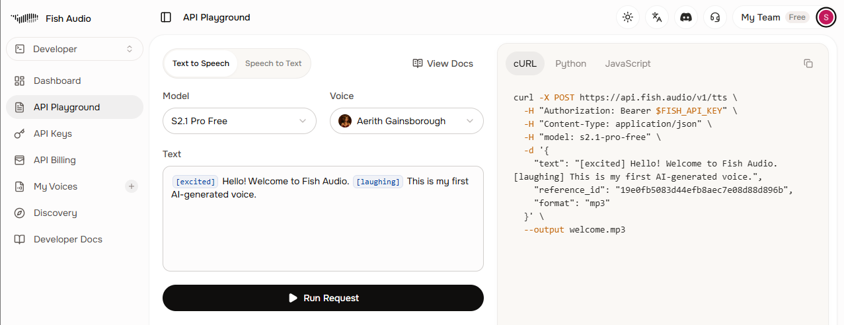Select the cURL code tab
Viewport: 844px width, 325px height.
click(x=525, y=63)
